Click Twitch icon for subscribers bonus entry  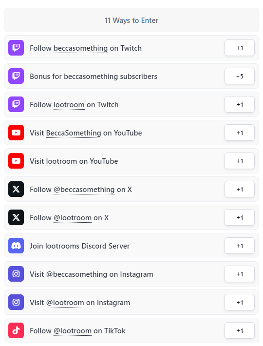[16, 76]
